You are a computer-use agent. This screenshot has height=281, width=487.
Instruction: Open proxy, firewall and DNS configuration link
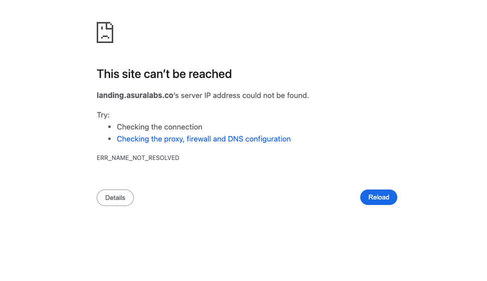(x=204, y=139)
